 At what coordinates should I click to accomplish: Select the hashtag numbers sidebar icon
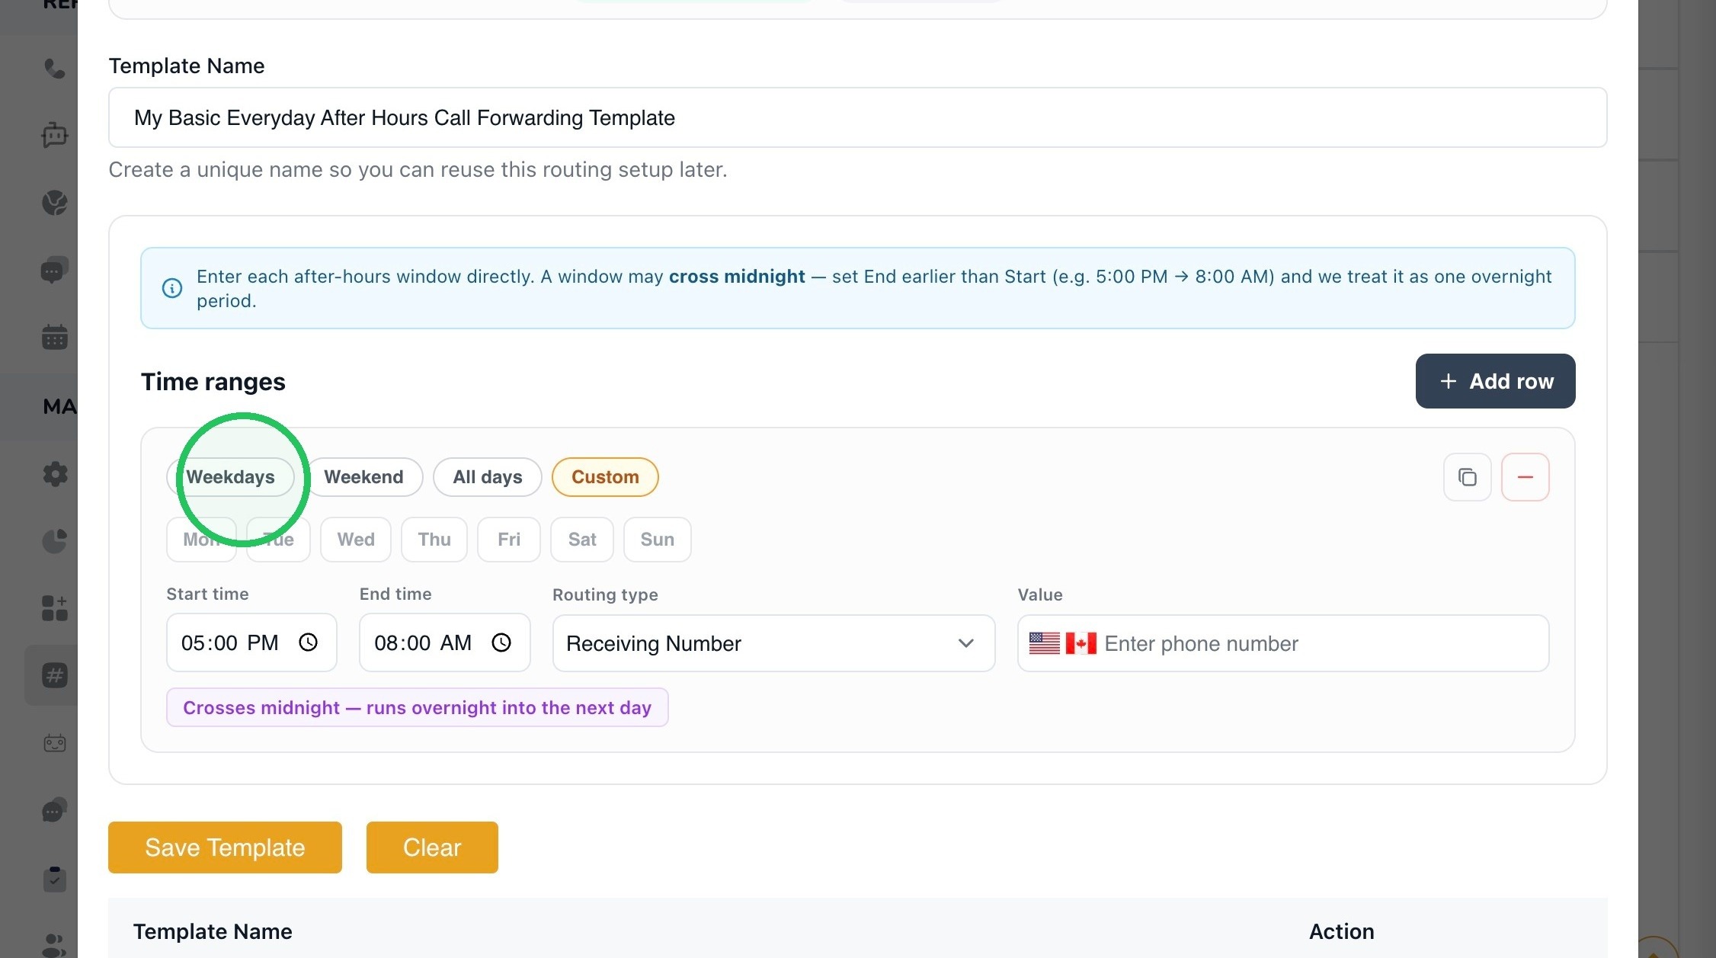pyautogui.click(x=54, y=675)
